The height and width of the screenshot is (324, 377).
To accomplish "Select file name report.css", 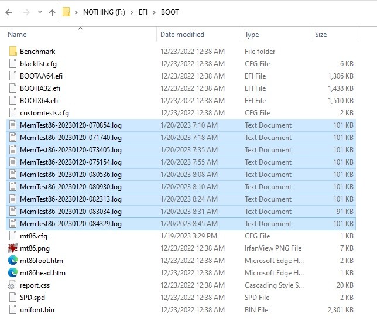I will [x=35, y=285].
